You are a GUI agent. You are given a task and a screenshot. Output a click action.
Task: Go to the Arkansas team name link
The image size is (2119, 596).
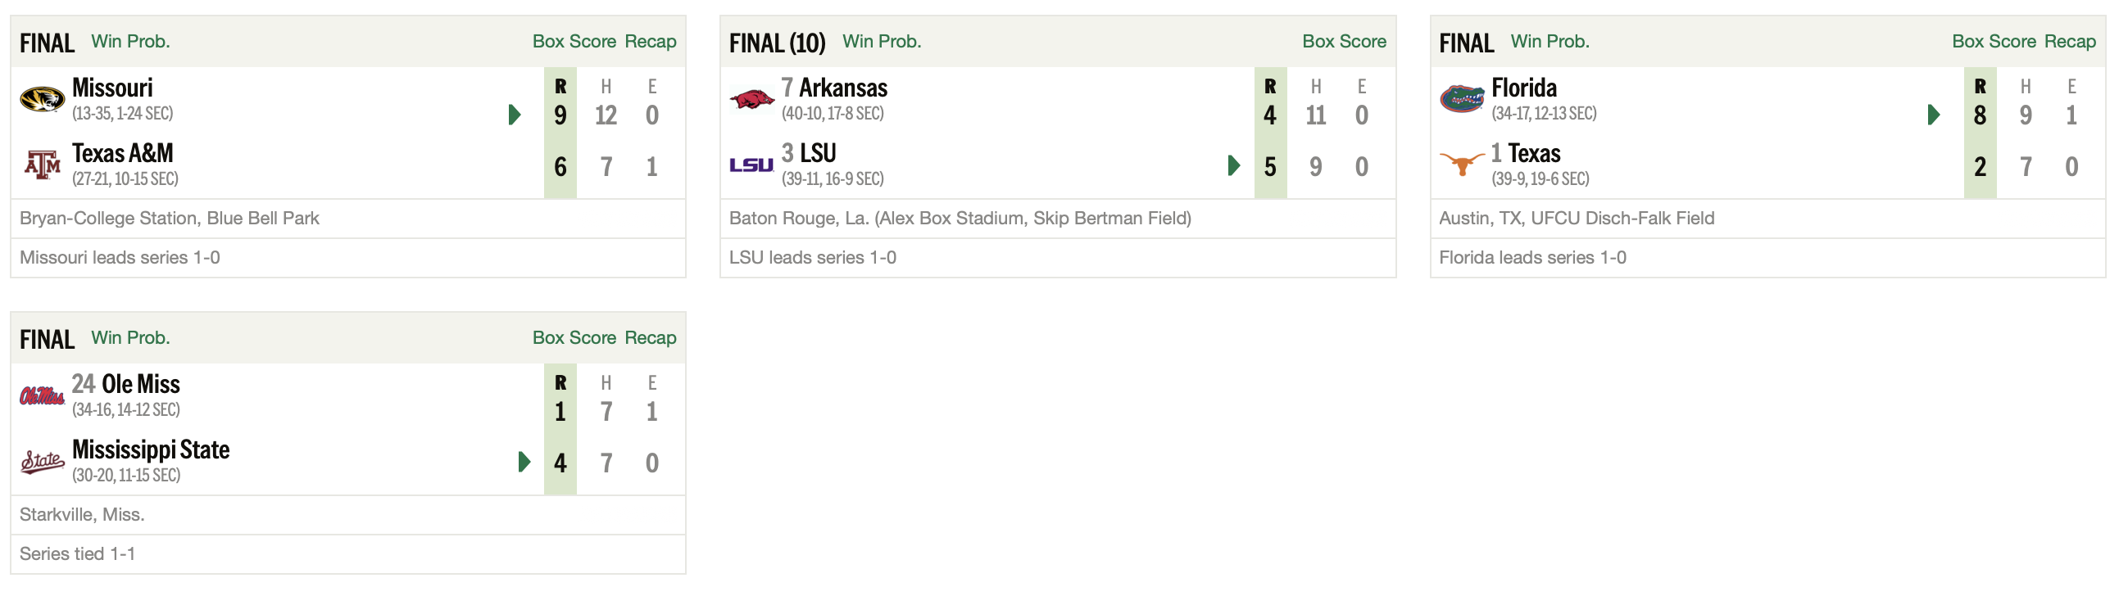pyautogui.click(x=843, y=88)
